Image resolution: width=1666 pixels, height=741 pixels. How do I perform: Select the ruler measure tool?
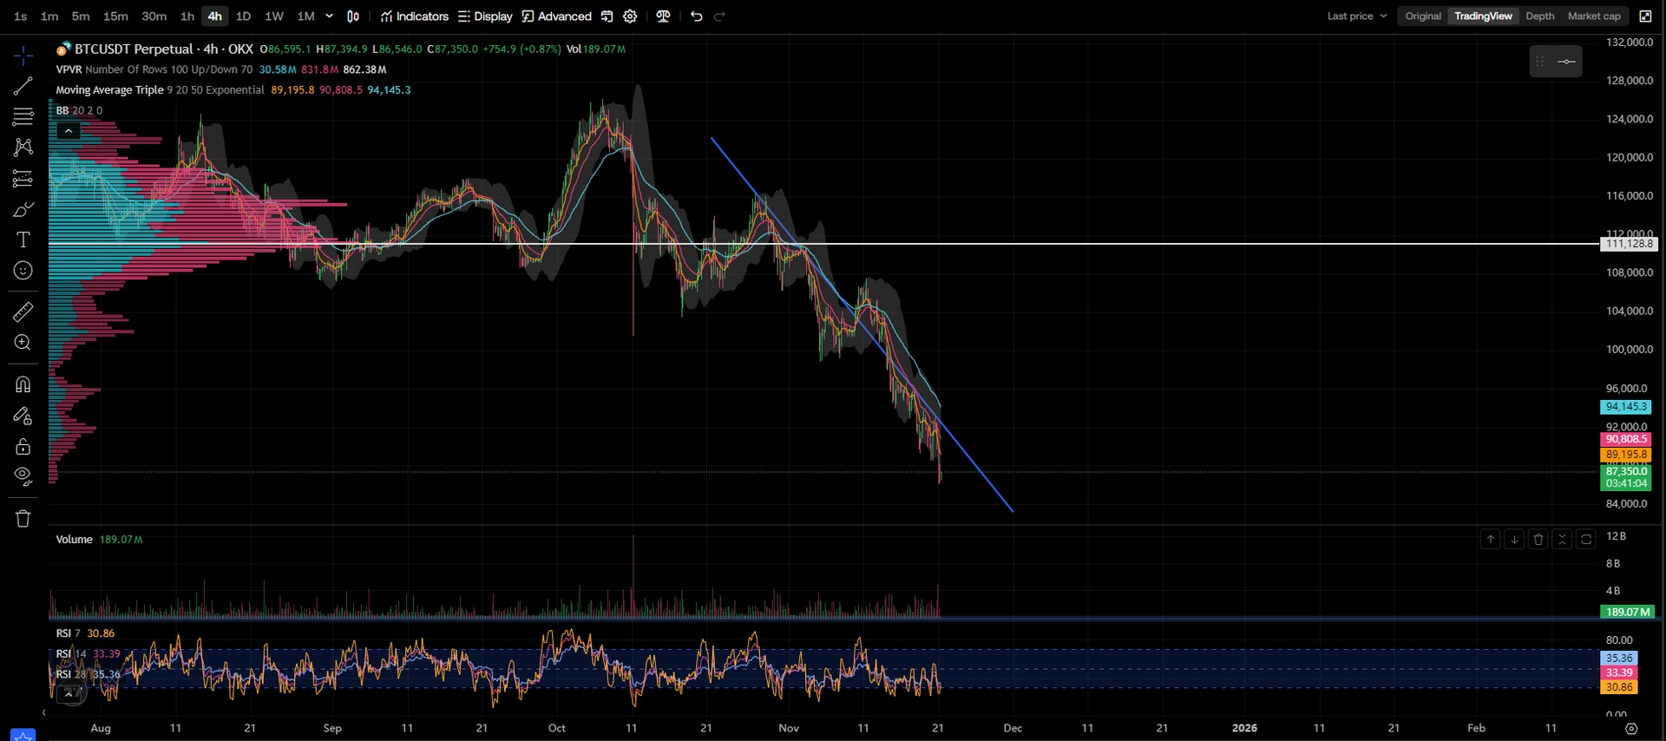23,311
